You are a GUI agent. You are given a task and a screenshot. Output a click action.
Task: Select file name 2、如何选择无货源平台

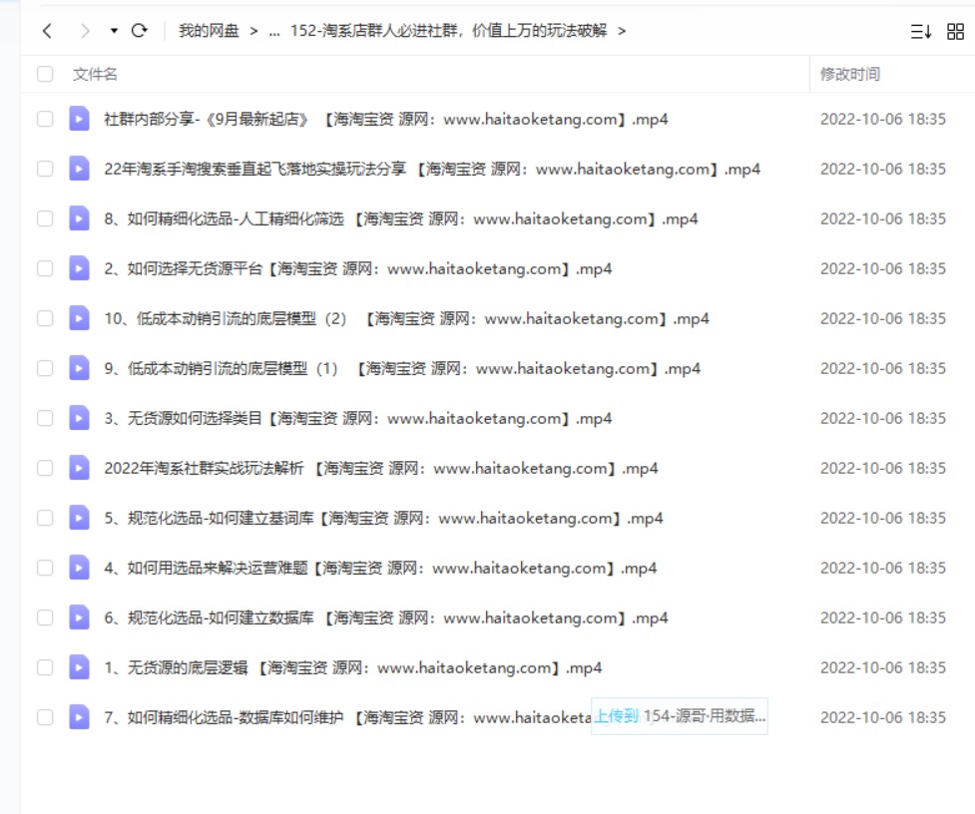pos(357,268)
